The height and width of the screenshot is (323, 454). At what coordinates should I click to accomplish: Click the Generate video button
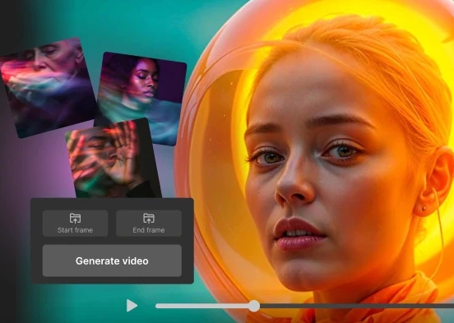click(112, 261)
